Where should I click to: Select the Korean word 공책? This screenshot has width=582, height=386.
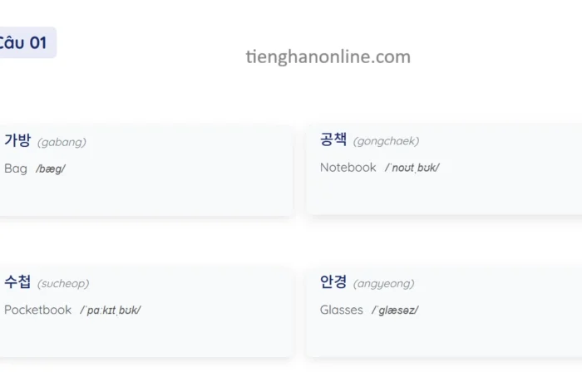pos(333,139)
